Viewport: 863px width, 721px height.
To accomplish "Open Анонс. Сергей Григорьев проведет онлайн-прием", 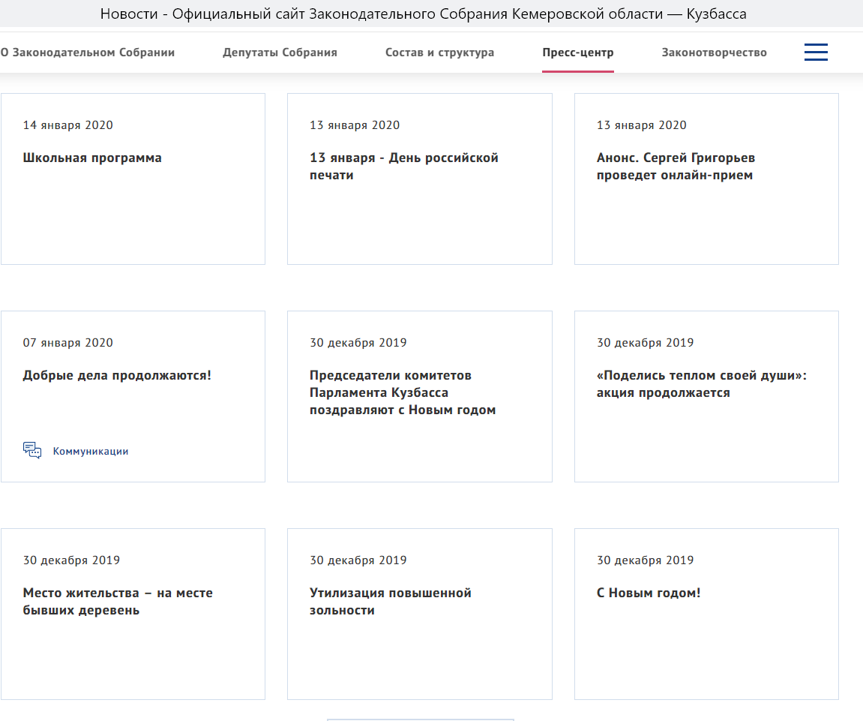I will click(x=676, y=167).
